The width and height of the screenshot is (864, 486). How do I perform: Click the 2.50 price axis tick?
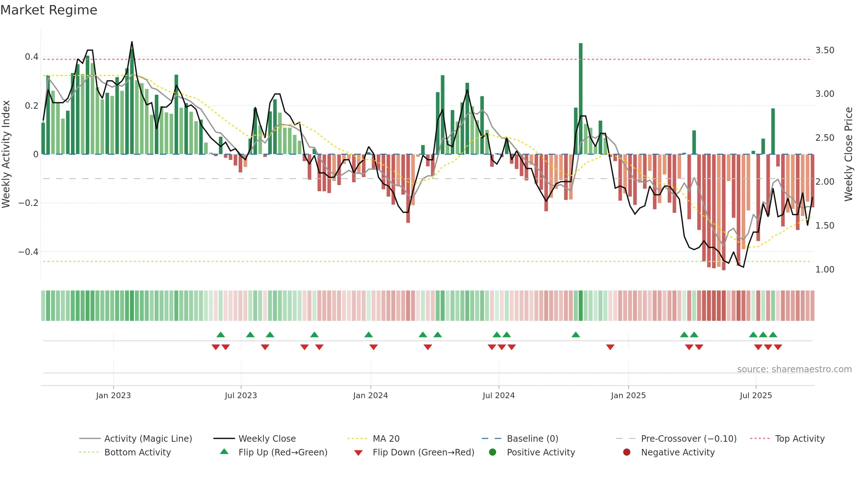825,138
